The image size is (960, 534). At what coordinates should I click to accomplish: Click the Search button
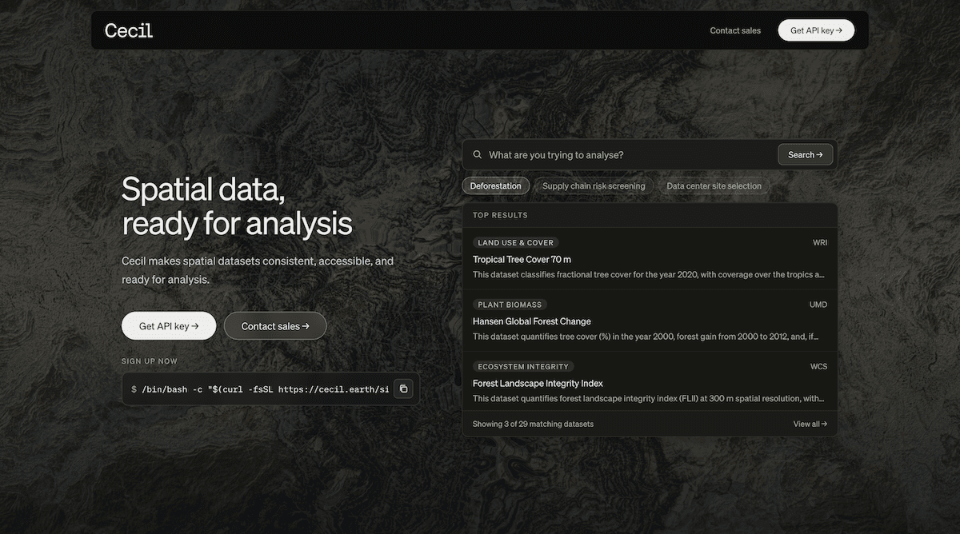coord(806,154)
